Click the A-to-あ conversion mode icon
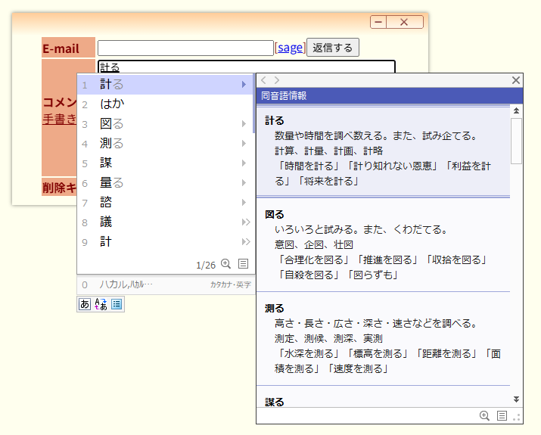541x435 pixels. click(101, 304)
